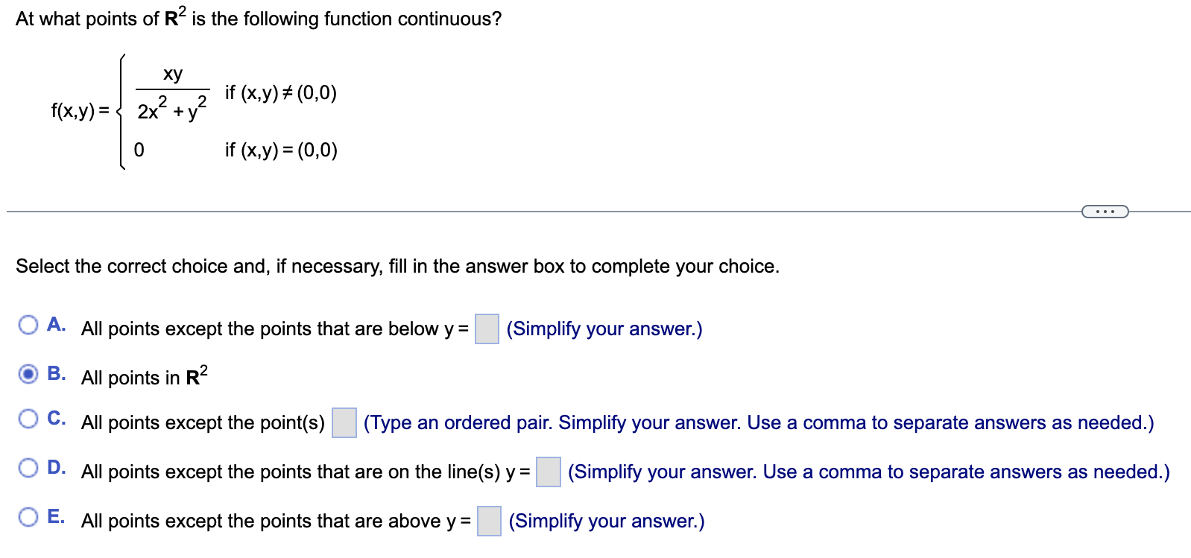Click '(Simplify your answer.)' text for choice A

(604, 329)
